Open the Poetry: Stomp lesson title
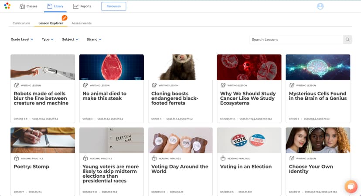361x196 pixels. pos(31,166)
